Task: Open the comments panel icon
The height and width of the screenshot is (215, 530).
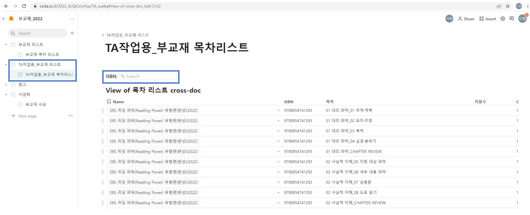Action: tap(512, 18)
